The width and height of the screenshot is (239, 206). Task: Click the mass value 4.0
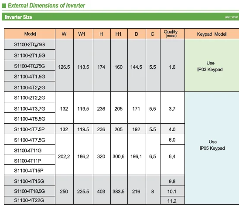coord(172,129)
